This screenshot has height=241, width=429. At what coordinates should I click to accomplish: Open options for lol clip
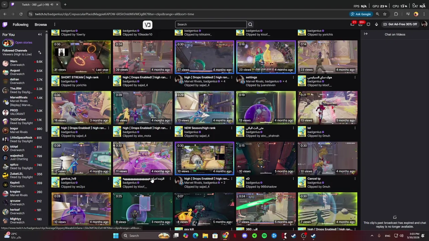click(355, 128)
